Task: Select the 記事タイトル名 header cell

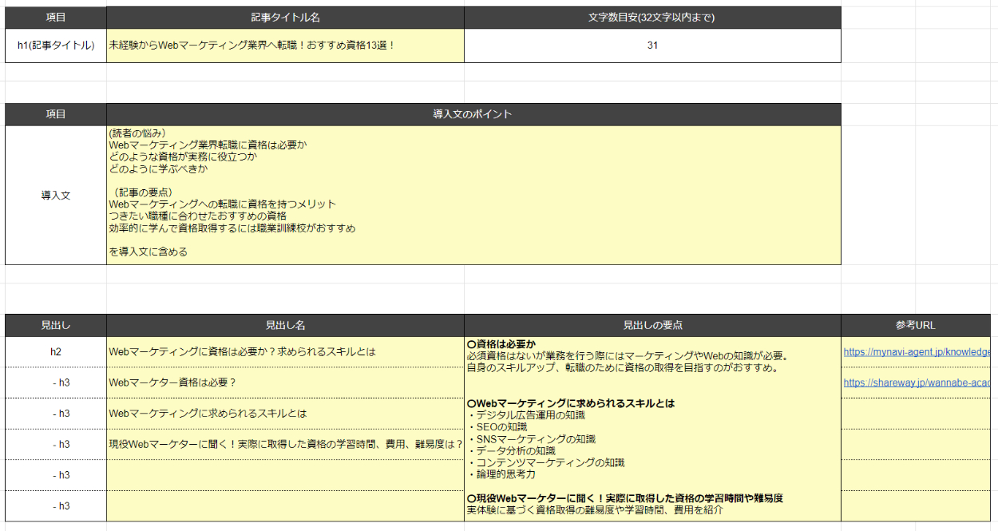Action: point(285,18)
